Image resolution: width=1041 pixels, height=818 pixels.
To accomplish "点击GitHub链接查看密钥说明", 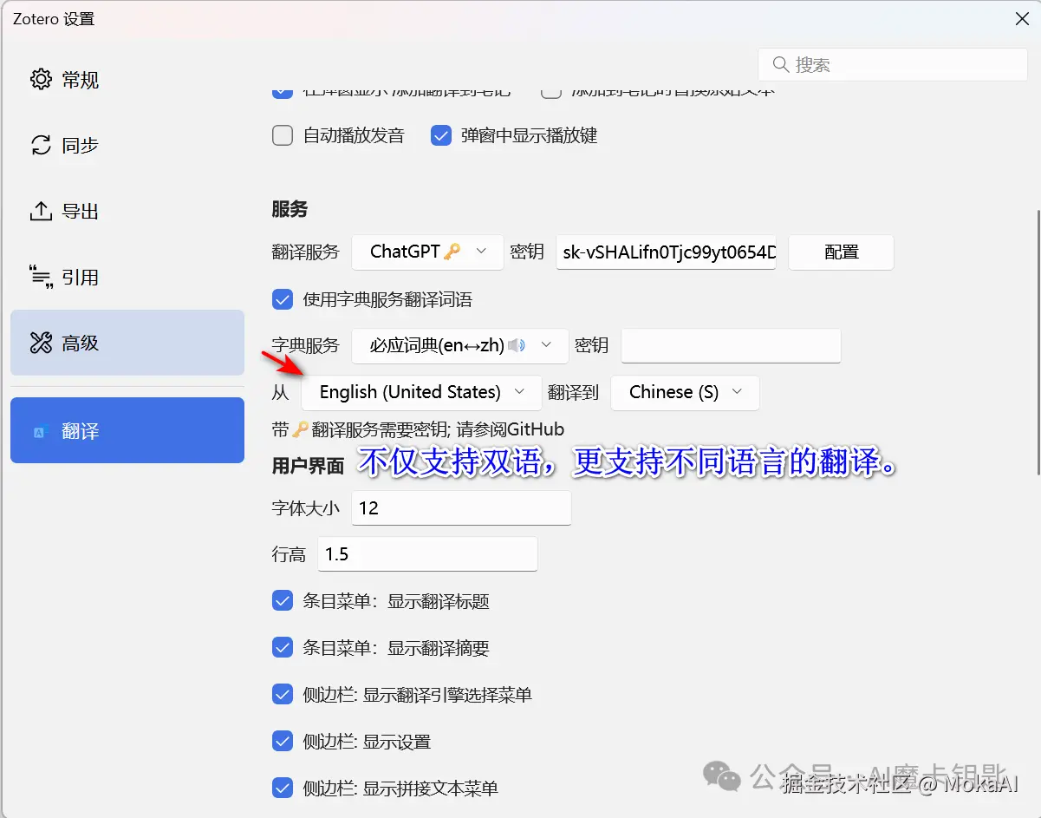I will click(537, 429).
